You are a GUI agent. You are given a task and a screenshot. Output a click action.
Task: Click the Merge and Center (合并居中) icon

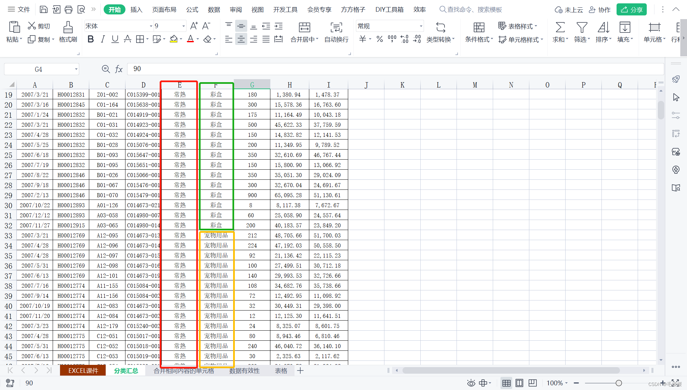click(x=304, y=27)
